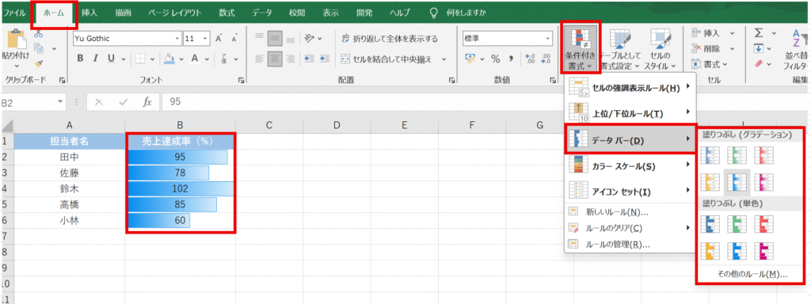Select the green solid fill data bar

(737, 224)
